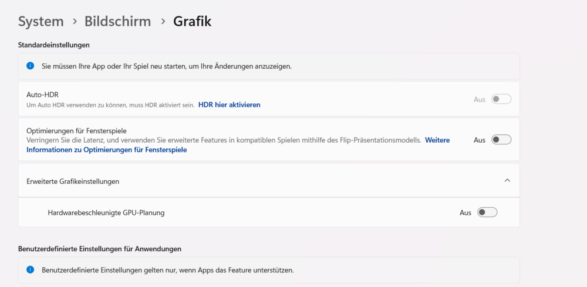The image size is (587, 287).
Task: Click the Auto-HDR setting title
Action: pyautogui.click(x=42, y=94)
